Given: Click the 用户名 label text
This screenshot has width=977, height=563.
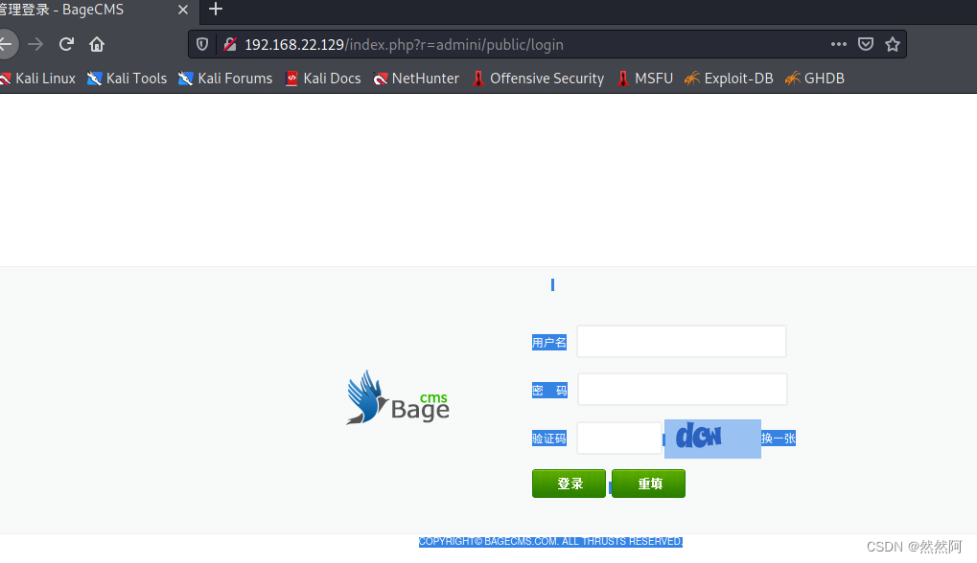Looking at the screenshot, I should click(549, 342).
